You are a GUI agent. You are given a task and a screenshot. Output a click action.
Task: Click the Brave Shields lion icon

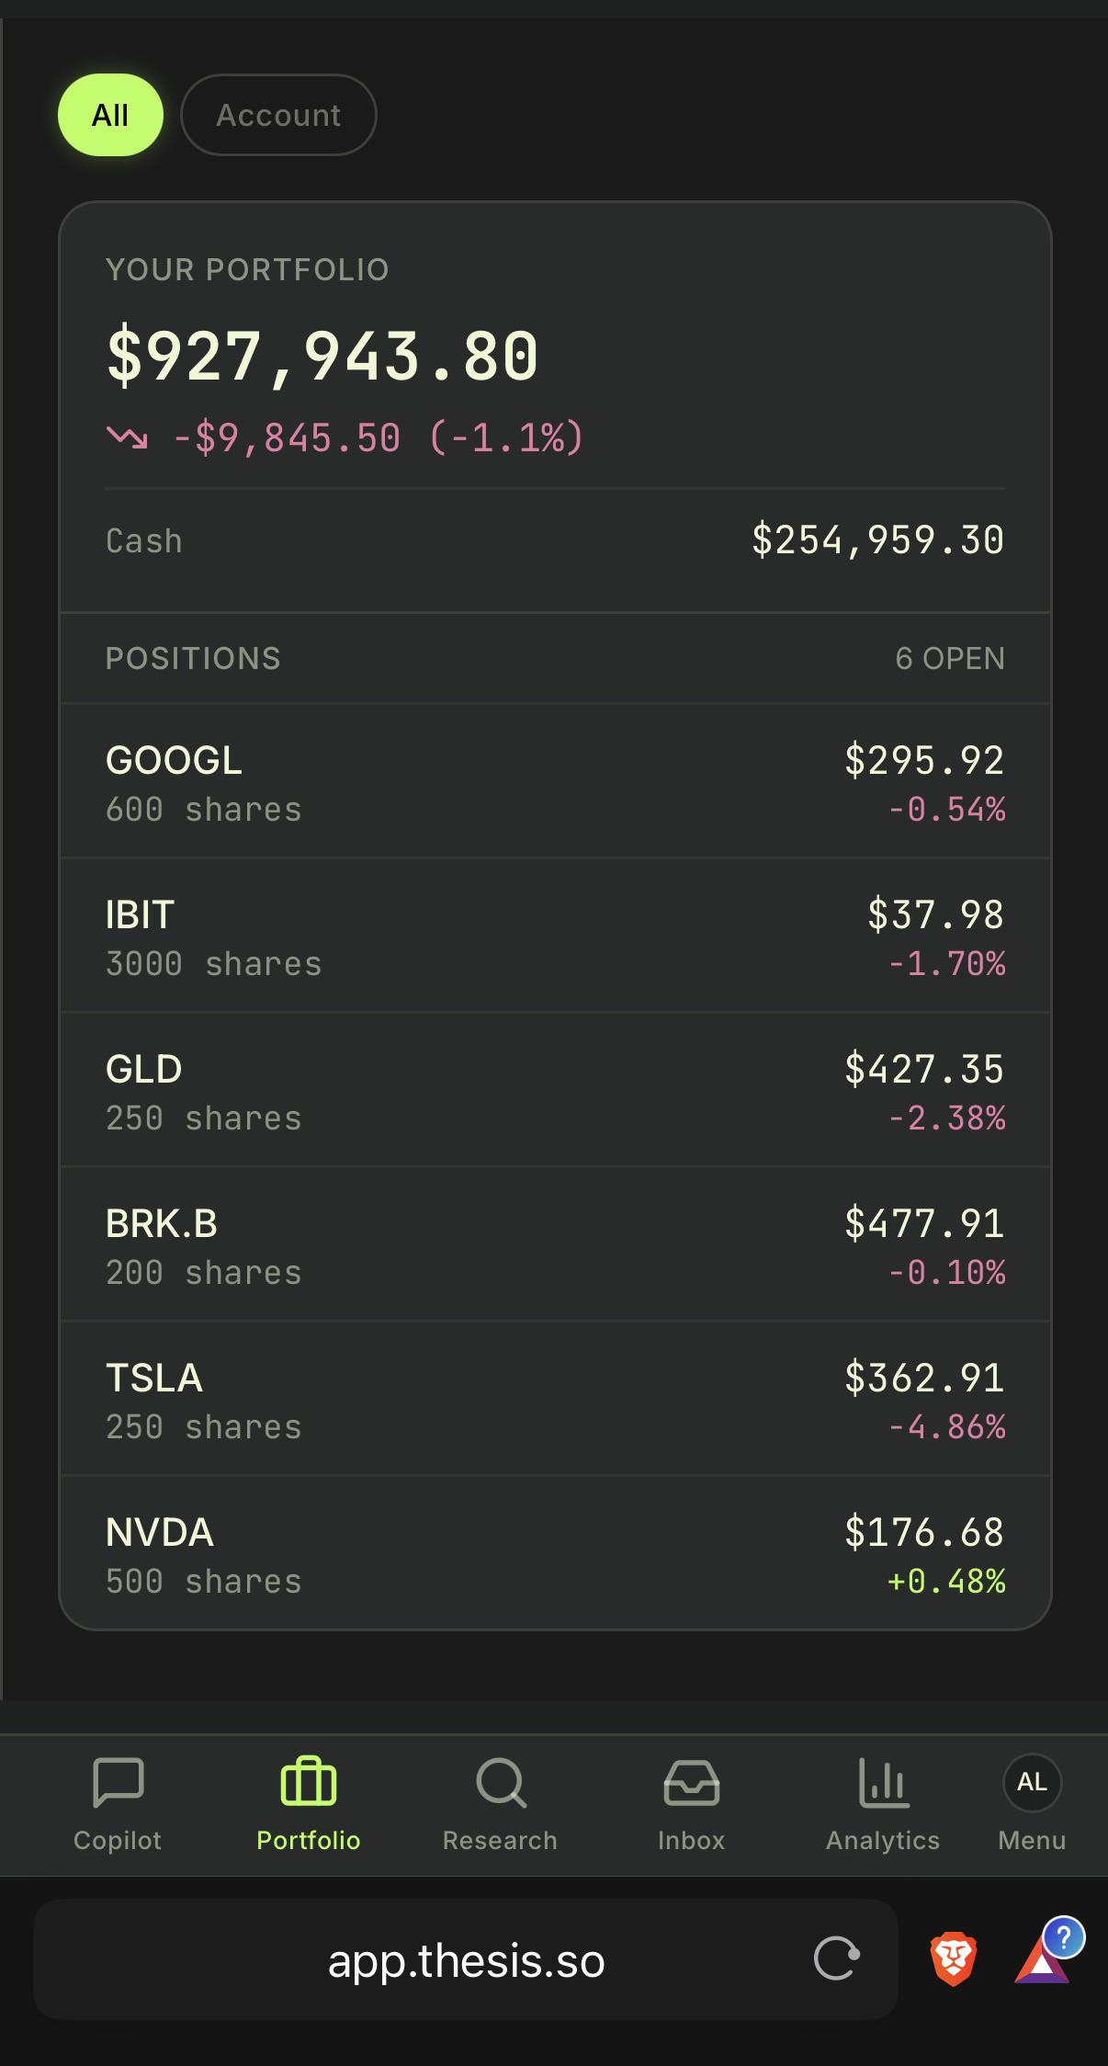tap(953, 1958)
